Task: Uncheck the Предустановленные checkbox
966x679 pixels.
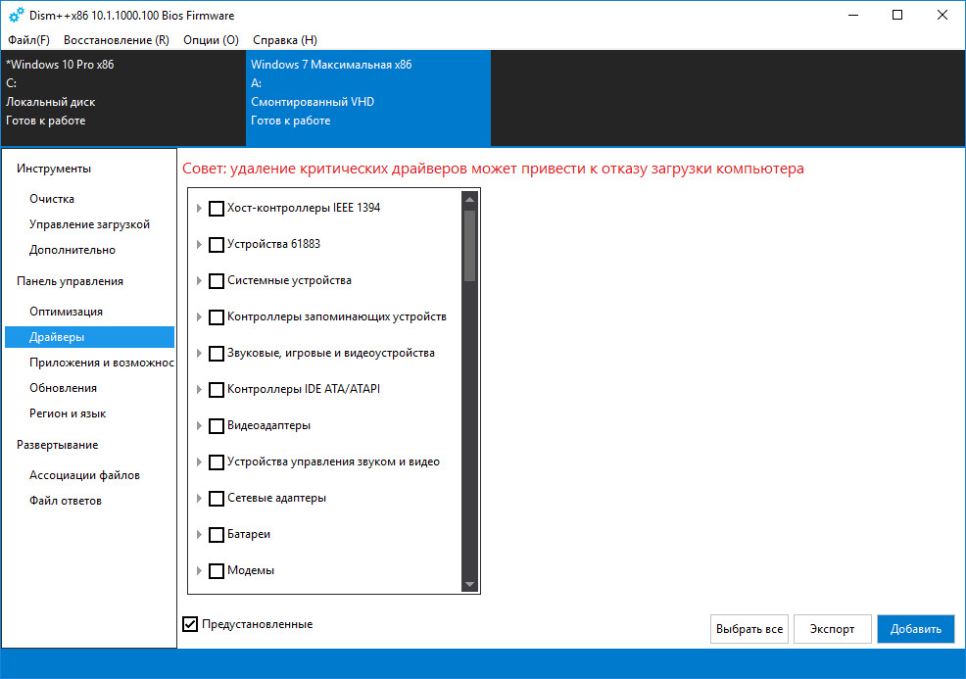Action: [x=190, y=624]
